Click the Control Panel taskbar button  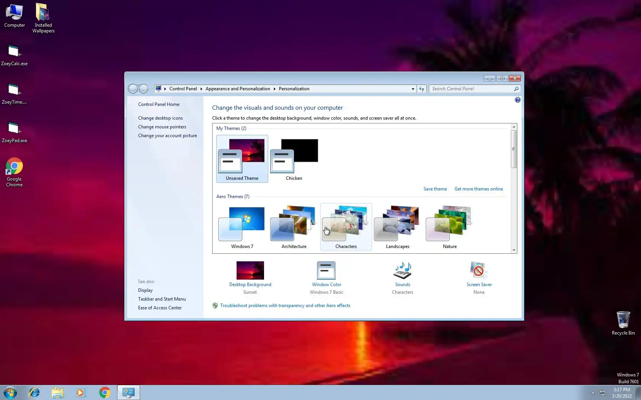tap(129, 392)
